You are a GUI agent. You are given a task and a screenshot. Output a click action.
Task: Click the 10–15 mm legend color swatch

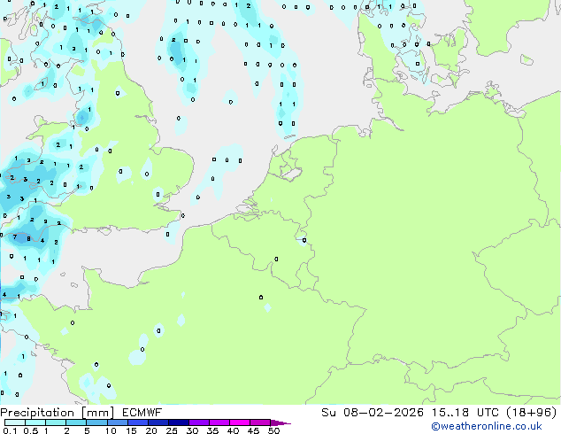click(118, 422)
